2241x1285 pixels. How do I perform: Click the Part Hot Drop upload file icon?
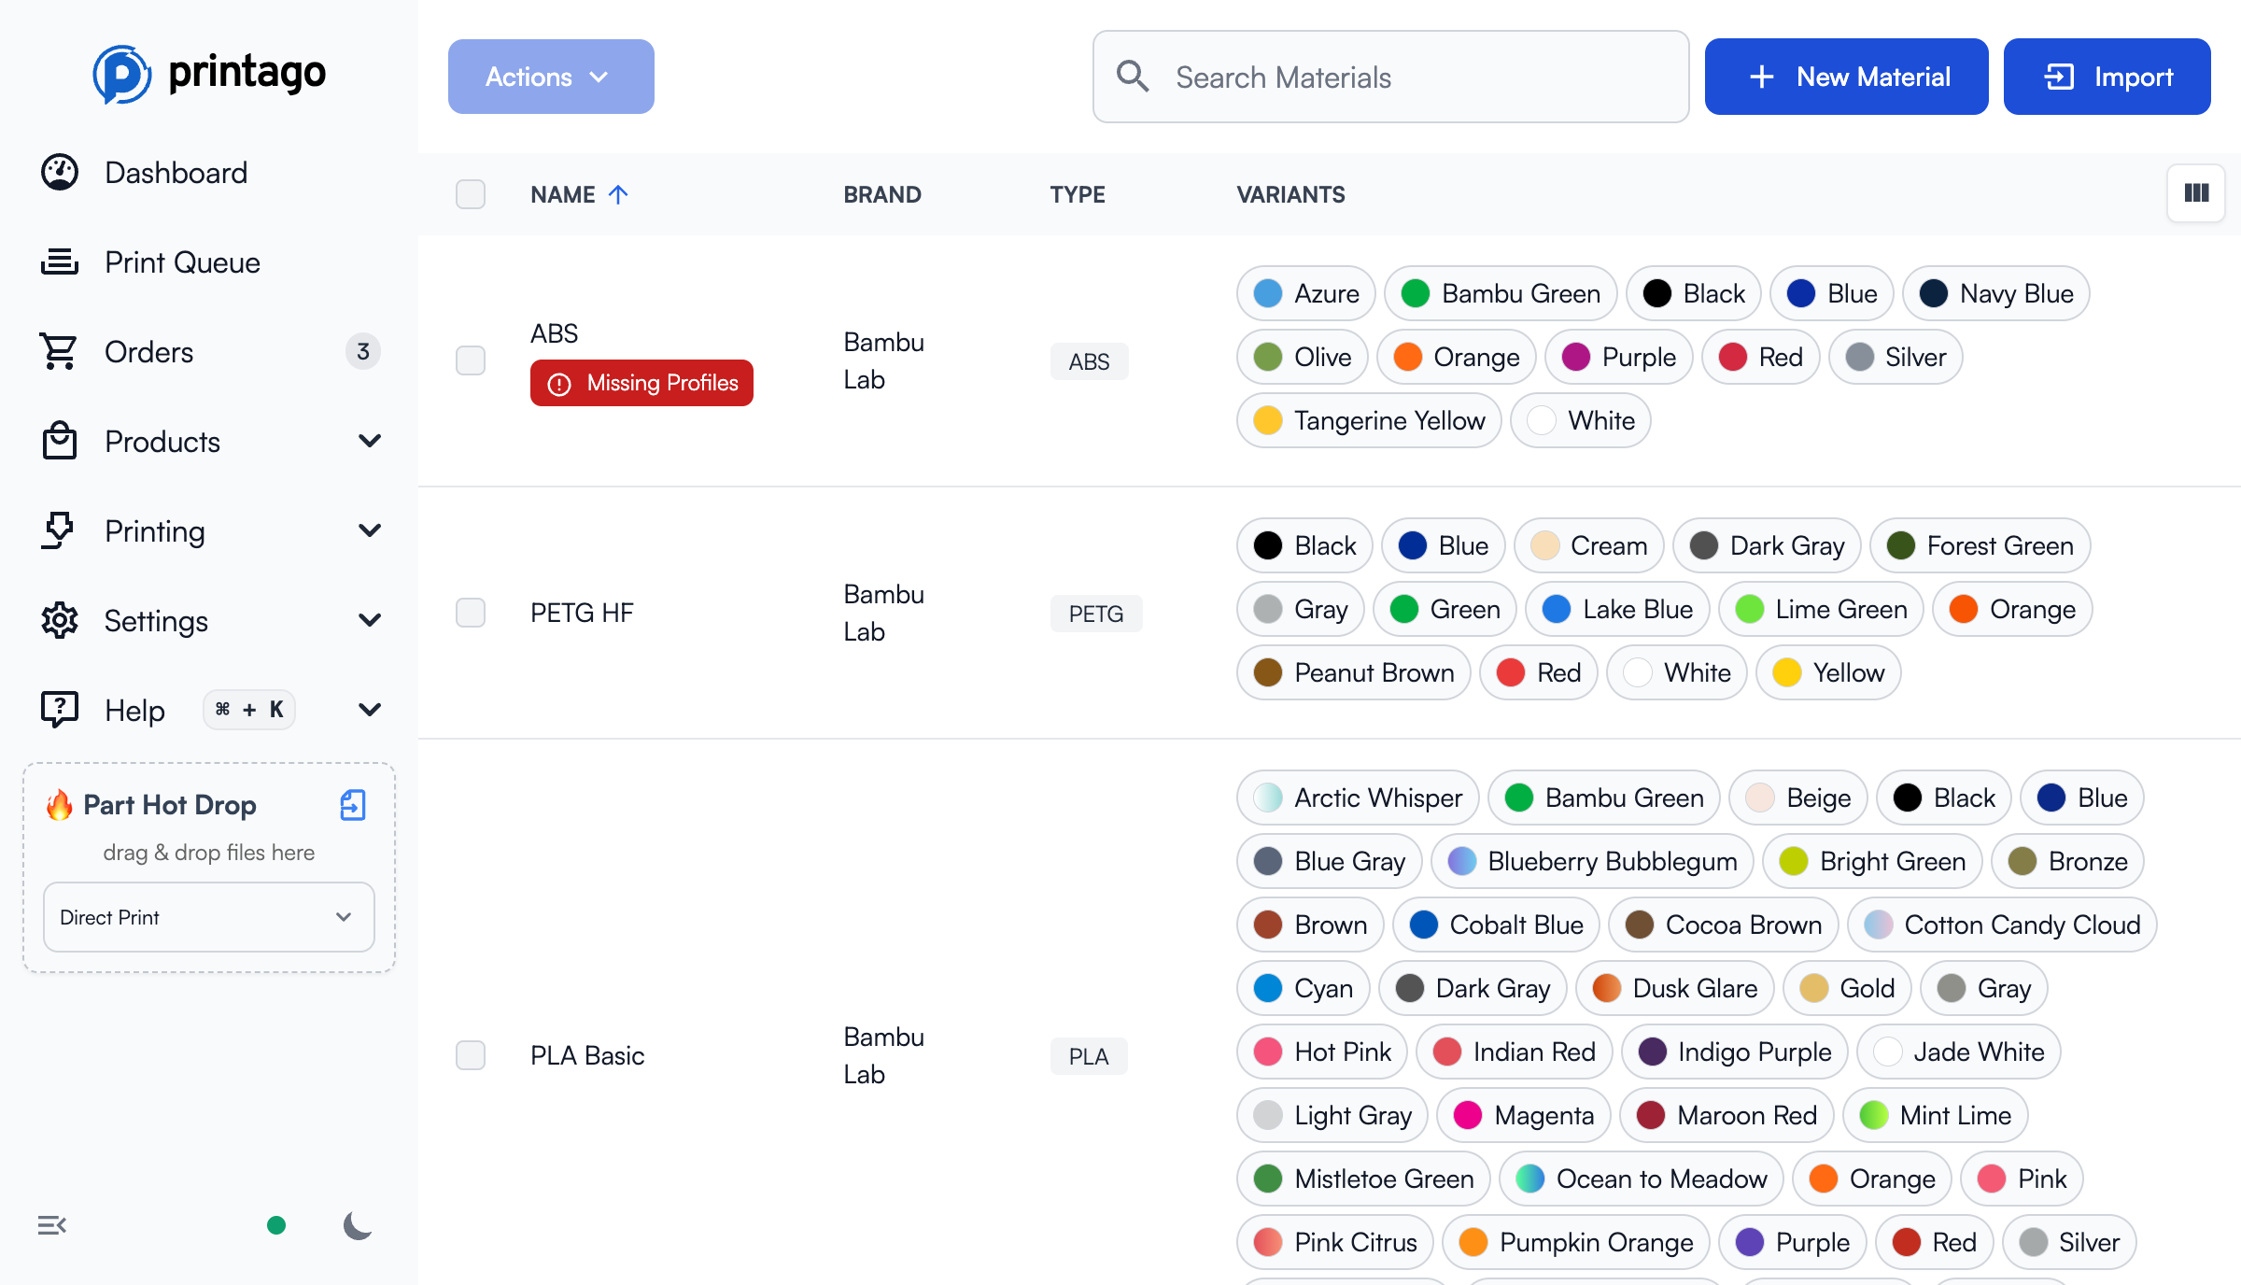tap(353, 804)
